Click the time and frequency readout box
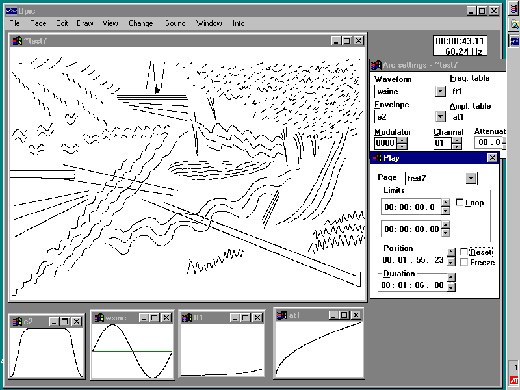 point(460,45)
